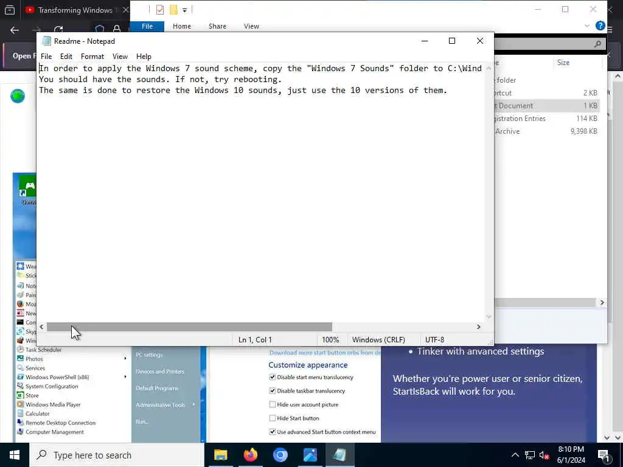The image size is (623, 467).
Task: Click the left arrow of Notepad's horizontal scrollbar
Action: 42,327
